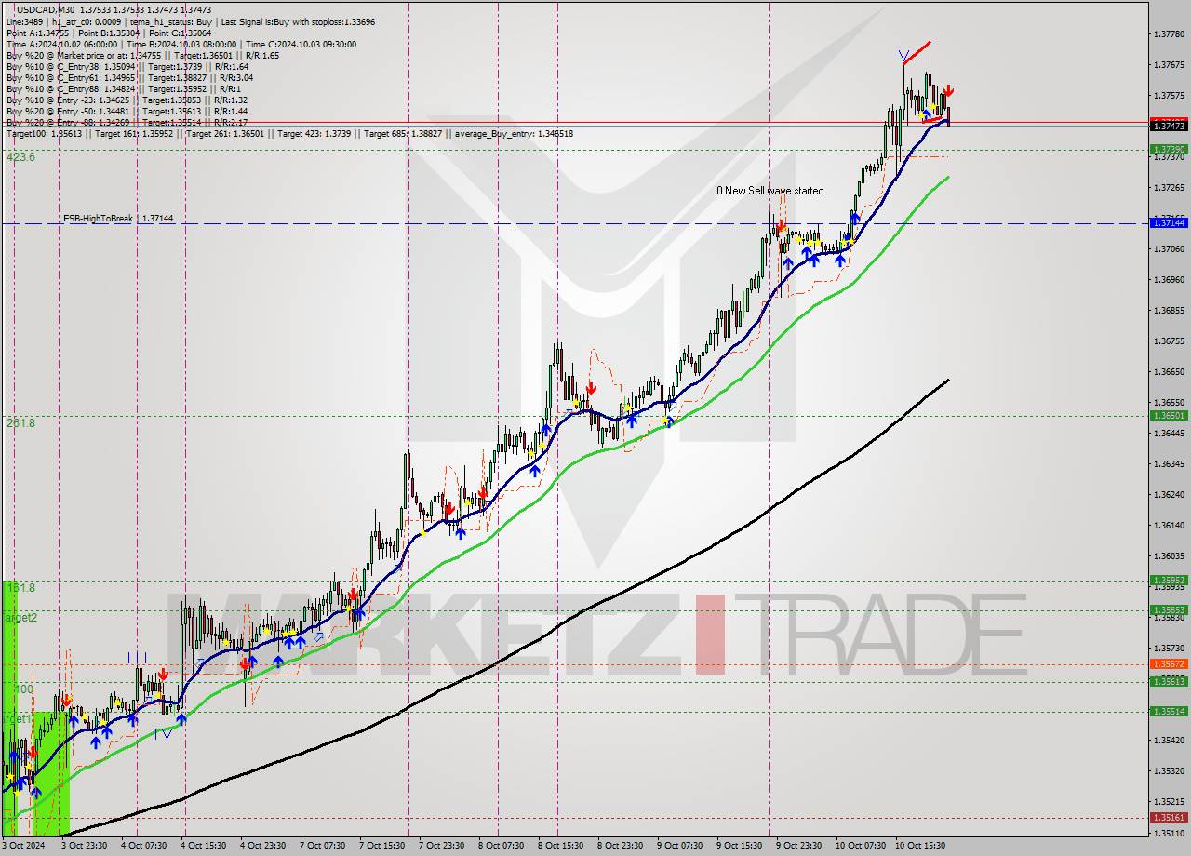1191x856 pixels.
Task: Click the green 1.35952 price tag
Action: [x=1169, y=580]
